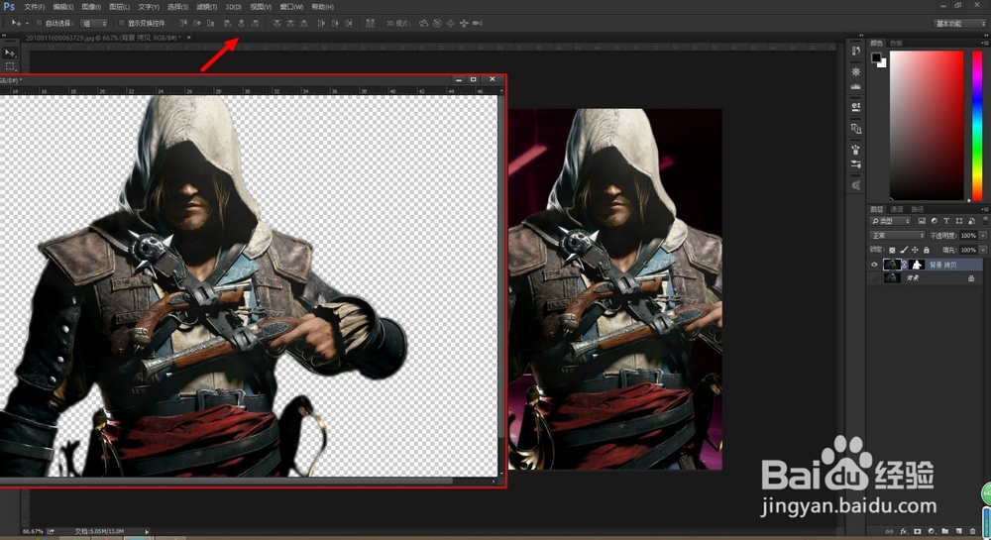Click link layers icon at panel bottom
The width and height of the screenshot is (991, 540).
pyautogui.click(x=889, y=532)
